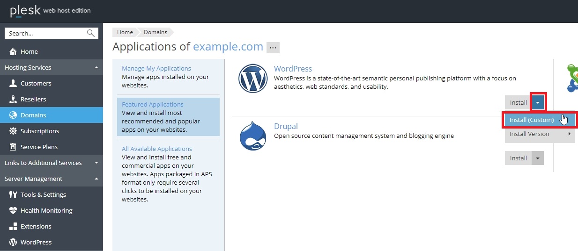Click the Drupal droplet logo

[252, 136]
